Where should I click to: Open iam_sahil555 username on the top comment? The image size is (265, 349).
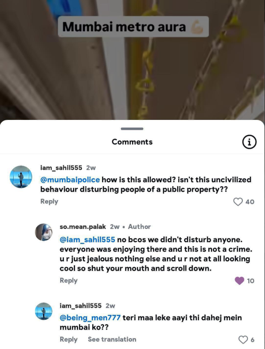click(x=61, y=168)
